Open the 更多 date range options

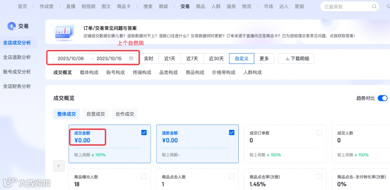264,59
